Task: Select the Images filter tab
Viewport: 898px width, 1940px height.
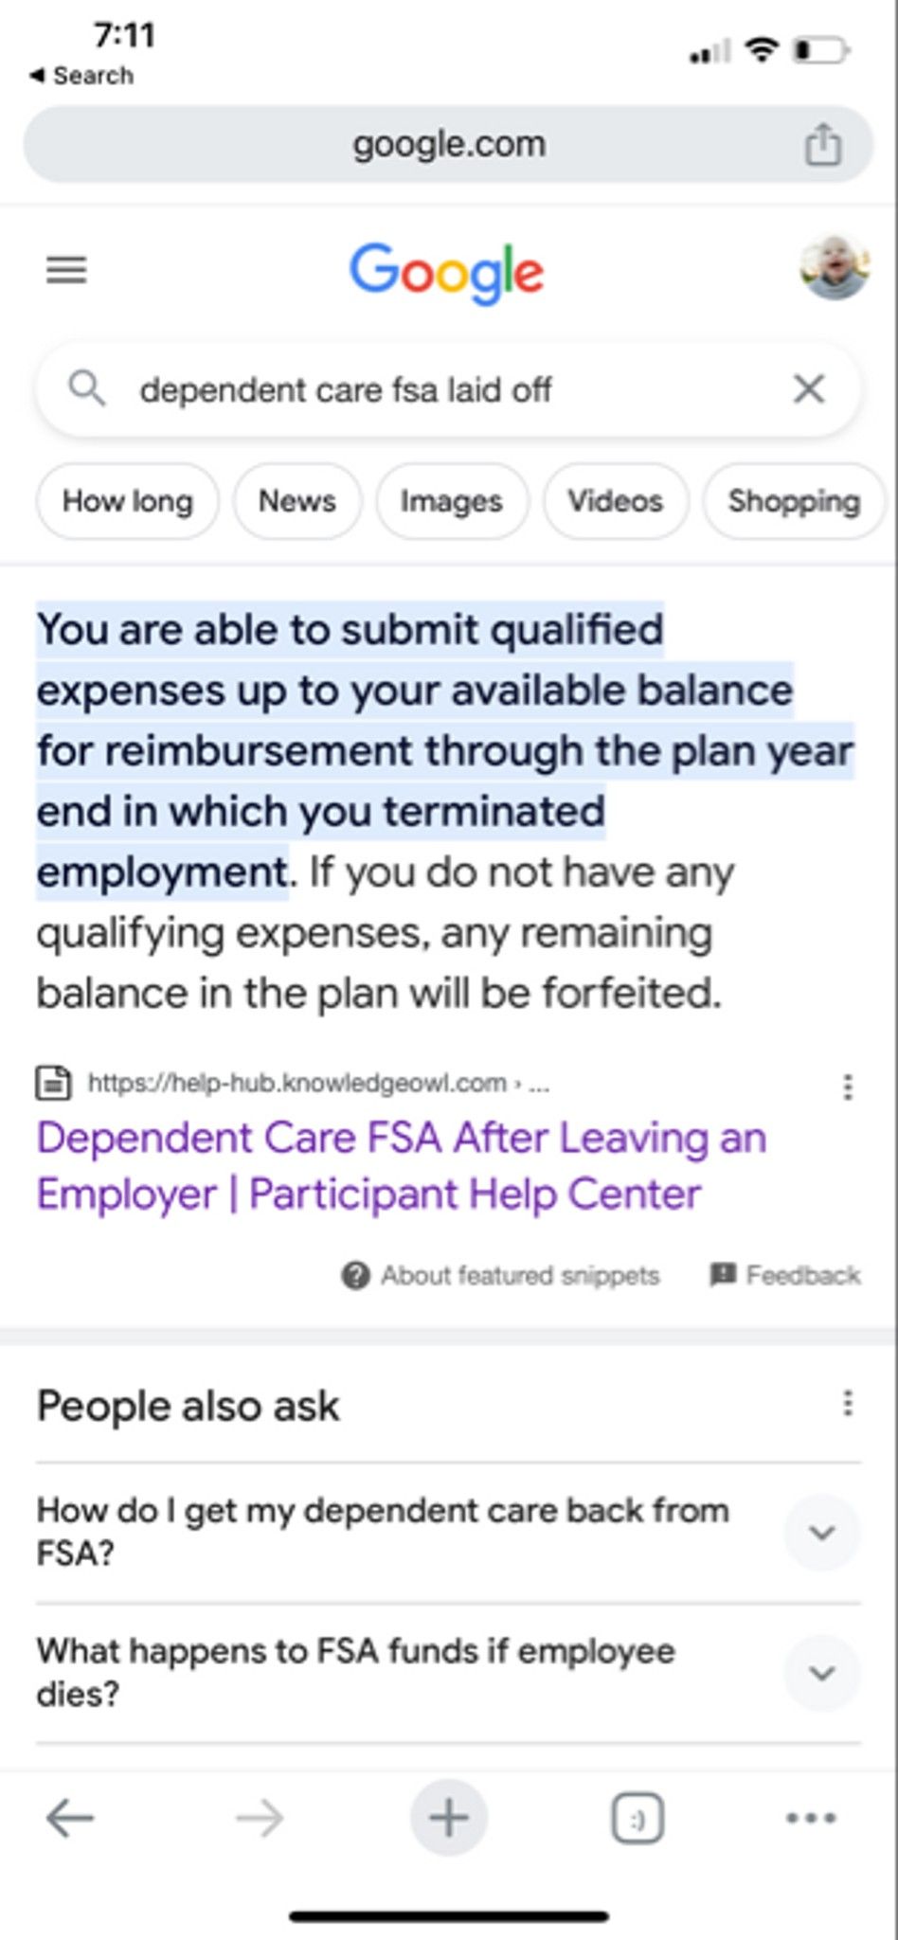Action: tap(451, 501)
